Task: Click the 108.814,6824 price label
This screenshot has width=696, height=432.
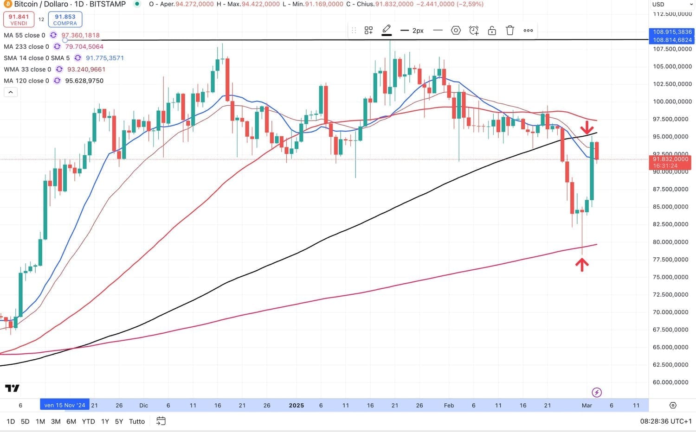Action: point(672,40)
